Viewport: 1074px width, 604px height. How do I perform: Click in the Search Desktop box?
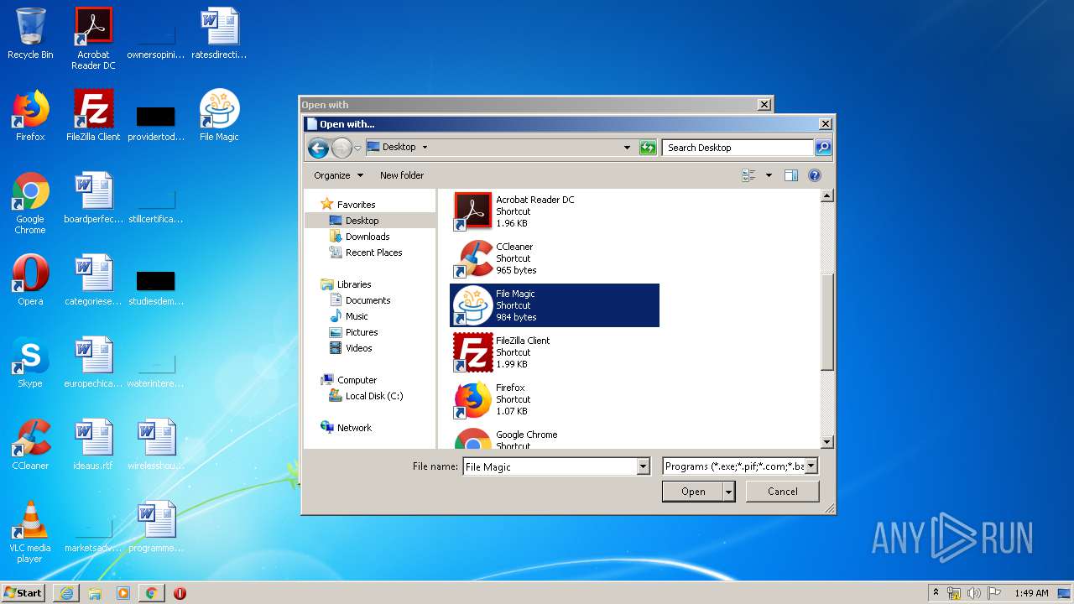click(x=738, y=148)
